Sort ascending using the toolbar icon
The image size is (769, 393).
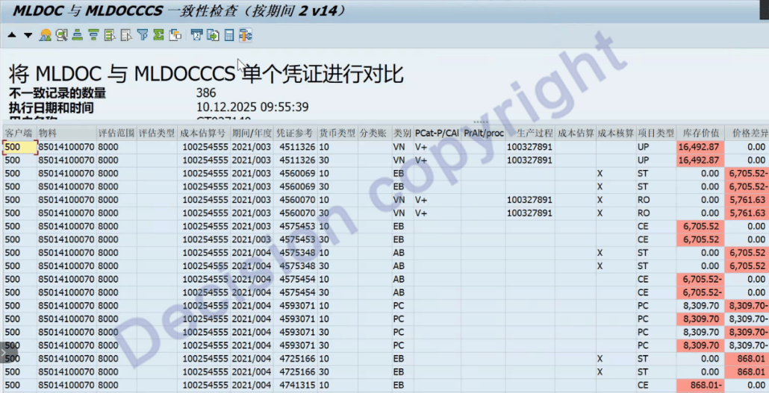(78, 35)
